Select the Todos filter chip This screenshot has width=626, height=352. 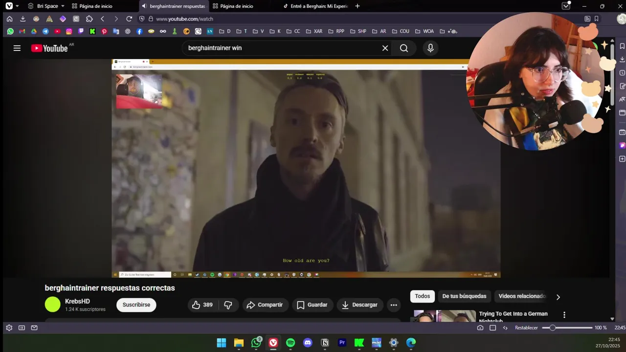click(x=423, y=296)
